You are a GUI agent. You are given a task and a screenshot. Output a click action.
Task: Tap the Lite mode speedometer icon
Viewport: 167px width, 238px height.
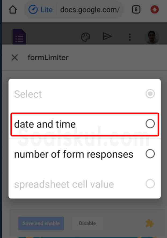33,10
